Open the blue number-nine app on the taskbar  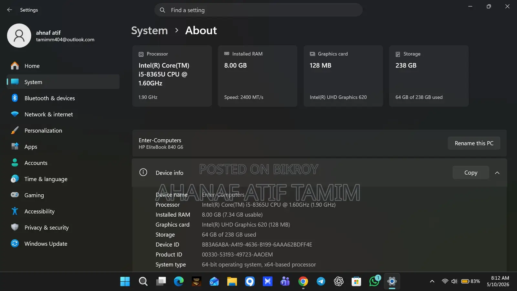tap(250, 281)
